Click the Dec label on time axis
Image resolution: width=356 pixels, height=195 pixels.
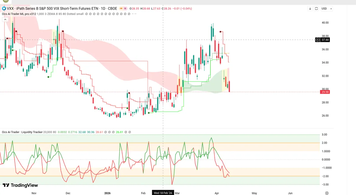pyautogui.click(x=68, y=193)
